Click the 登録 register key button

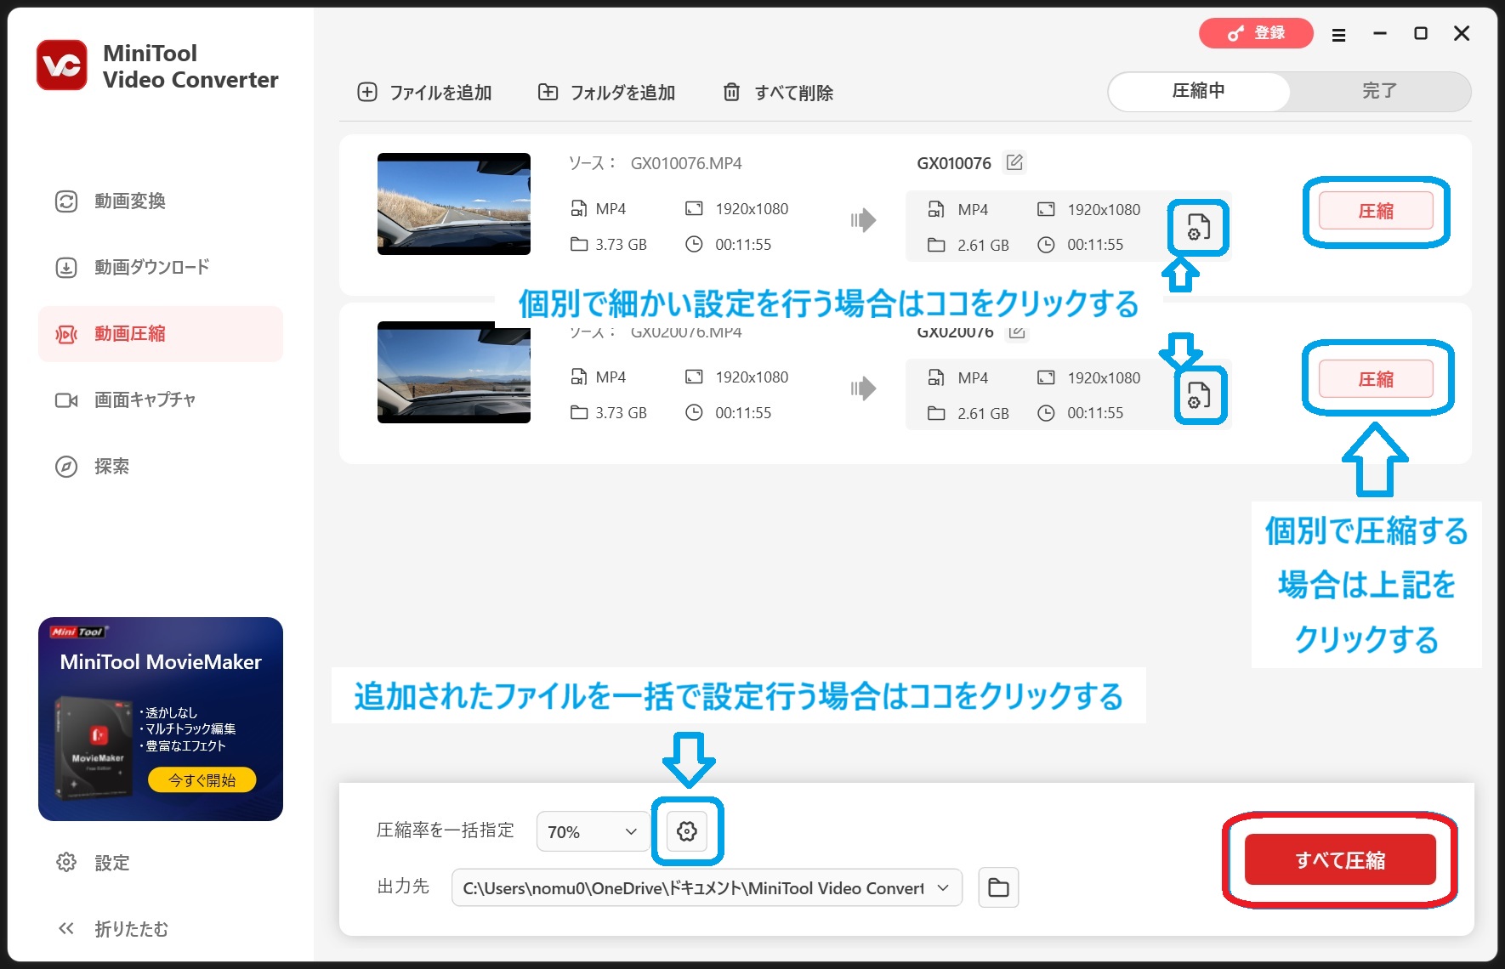(x=1256, y=33)
